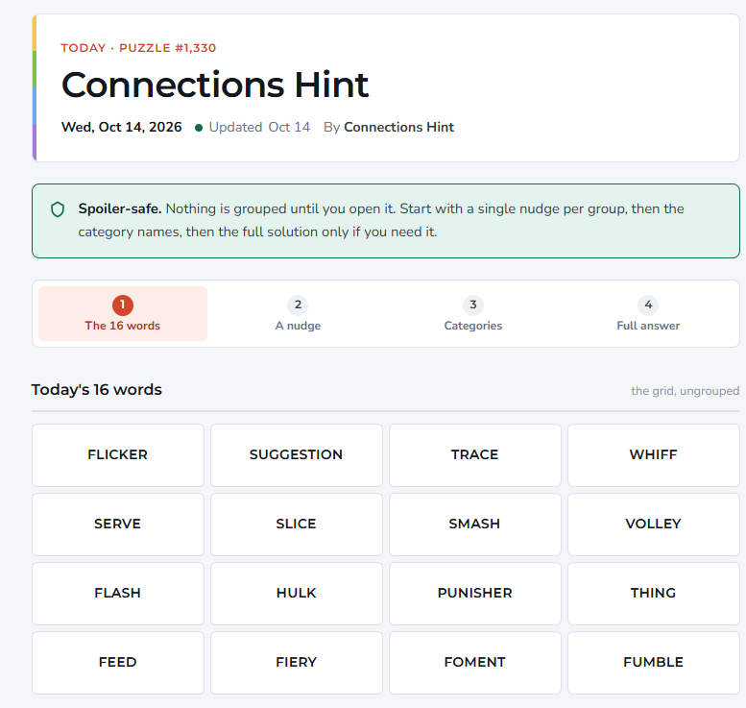Choose the SMASH word tile
746x708 pixels.
click(x=475, y=525)
